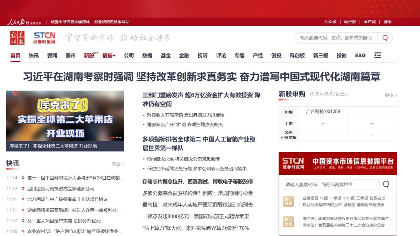Click 更多 next to 新股申购
The height and width of the screenshot is (236, 420).
point(389,95)
